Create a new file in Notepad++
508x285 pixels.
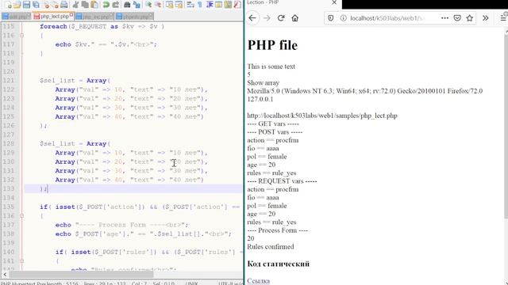(9, 5)
